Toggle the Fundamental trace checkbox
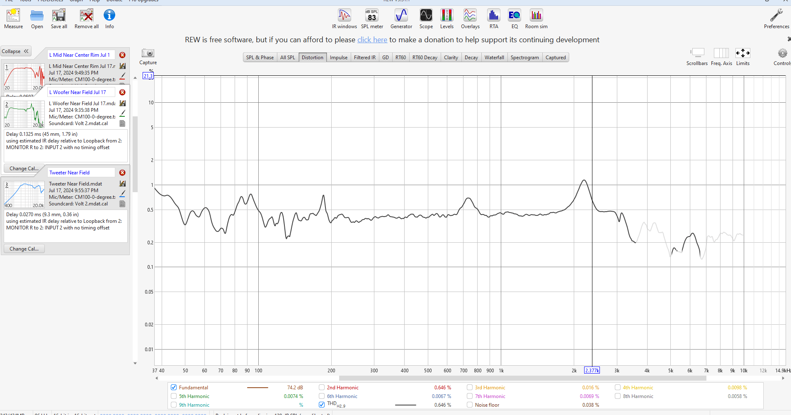791x415 pixels. pyautogui.click(x=174, y=388)
